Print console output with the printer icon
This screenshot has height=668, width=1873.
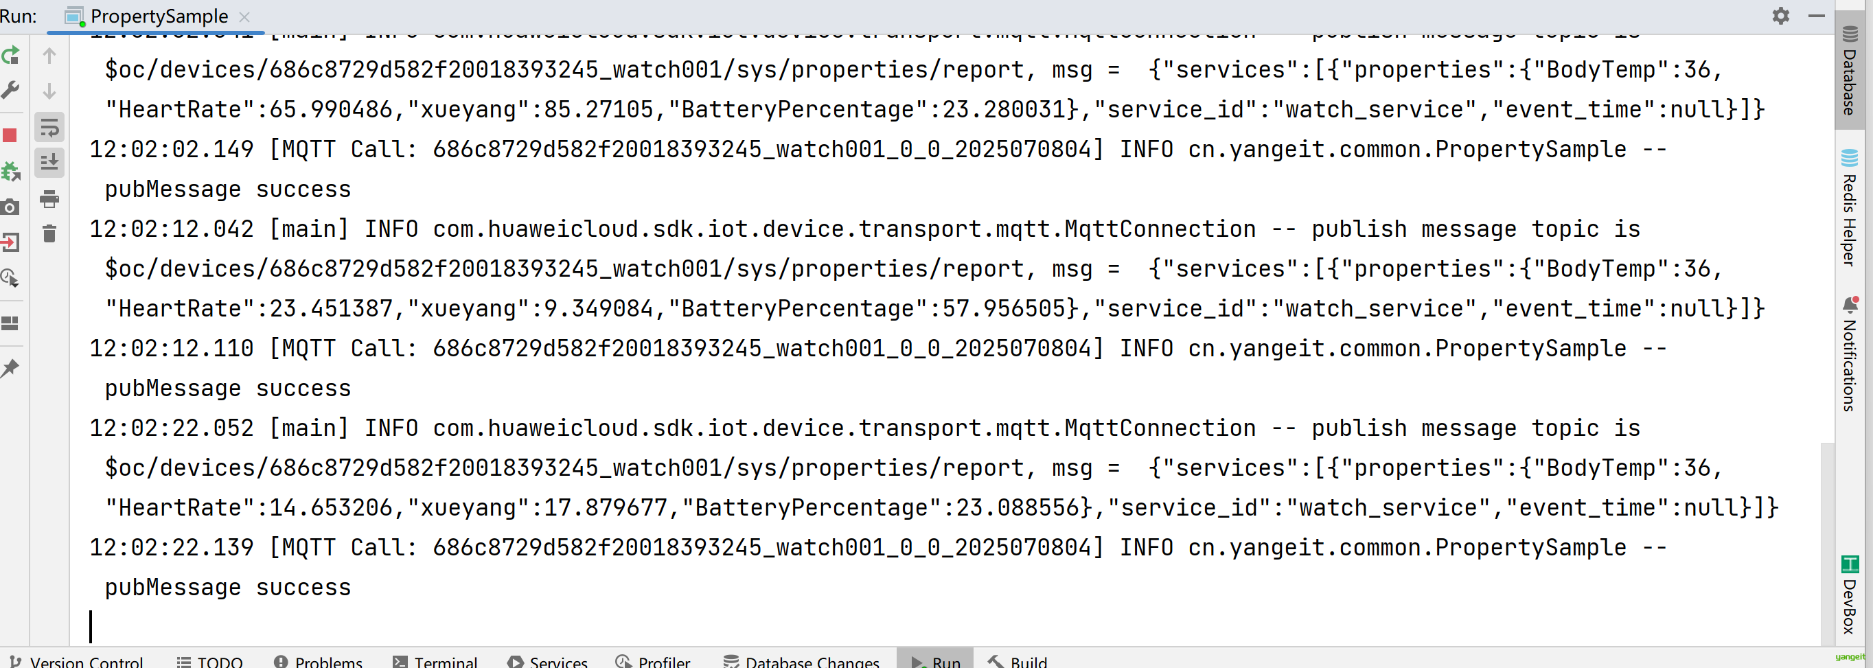click(x=49, y=198)
